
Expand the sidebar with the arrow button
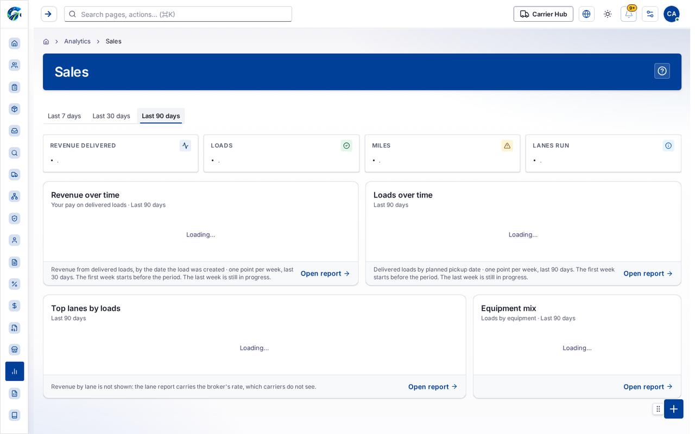point(49,14)
